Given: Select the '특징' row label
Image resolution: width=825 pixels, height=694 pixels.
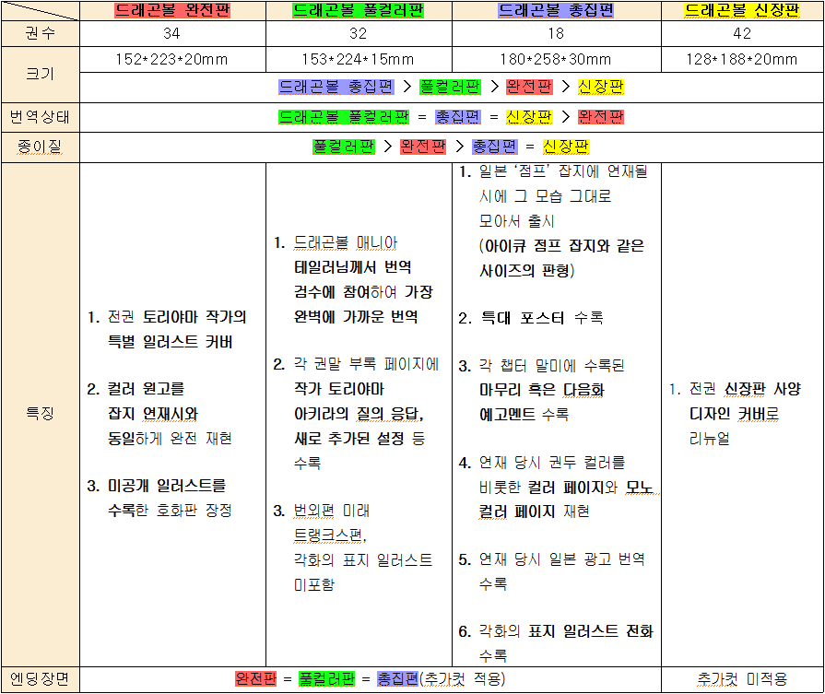Looking at the screenshot, I should 40,414.
